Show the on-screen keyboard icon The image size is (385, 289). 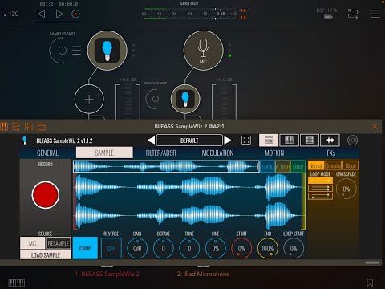tap(17, 283)
